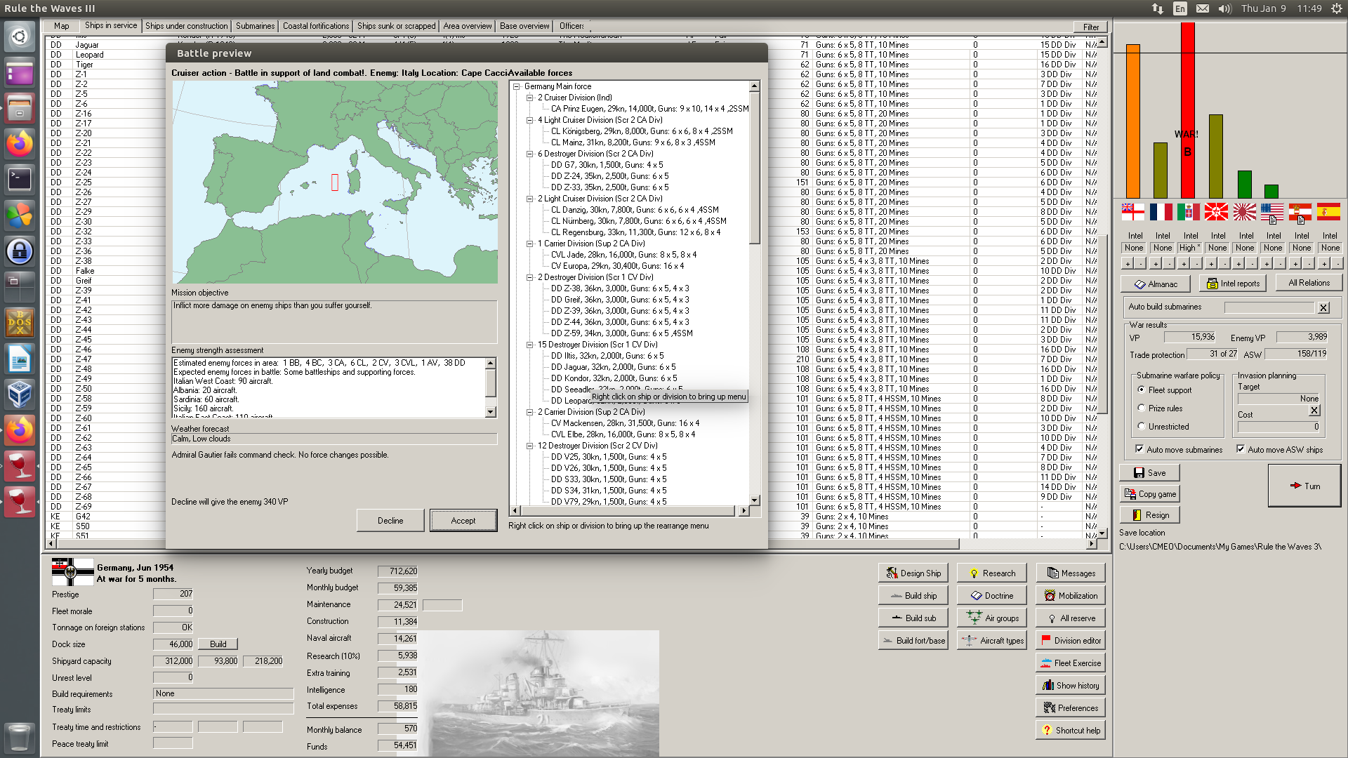Open the Build ship dialog
Screen dimensions: 1348x758
913,595
